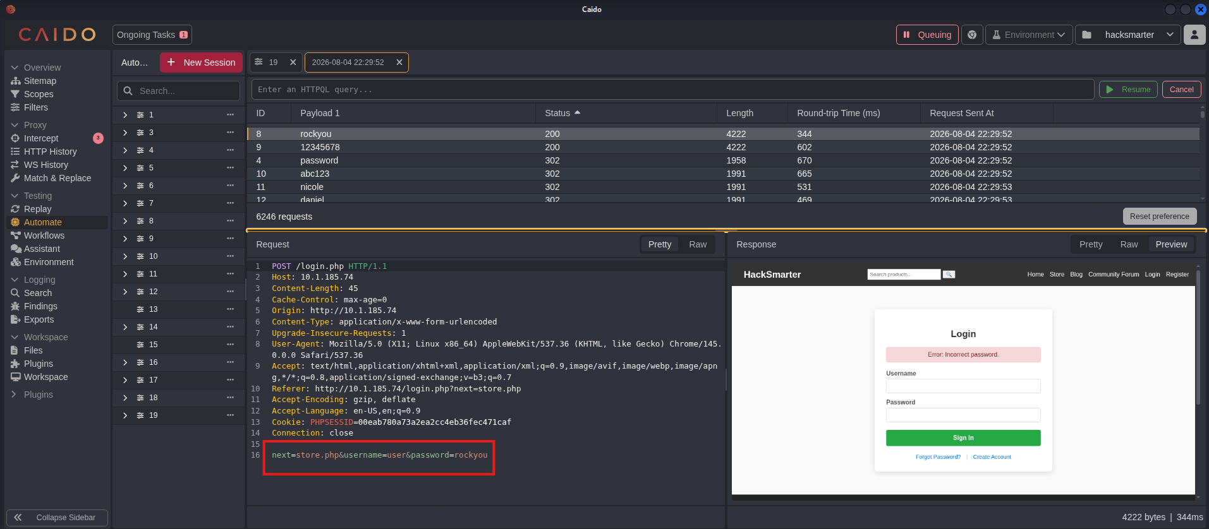This screenshot has height=529, width=1209.
Task: Collapse the Proxy section
Action: click(x=28, y=125)
